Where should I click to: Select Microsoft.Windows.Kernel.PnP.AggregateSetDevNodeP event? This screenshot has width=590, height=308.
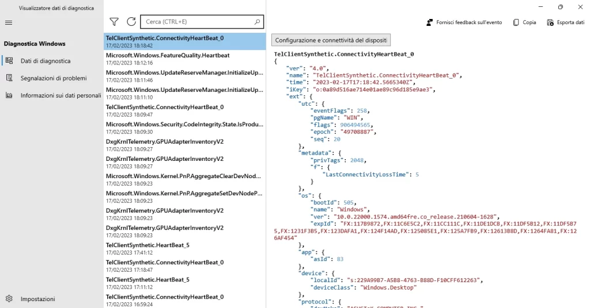[x=185, y=197]
